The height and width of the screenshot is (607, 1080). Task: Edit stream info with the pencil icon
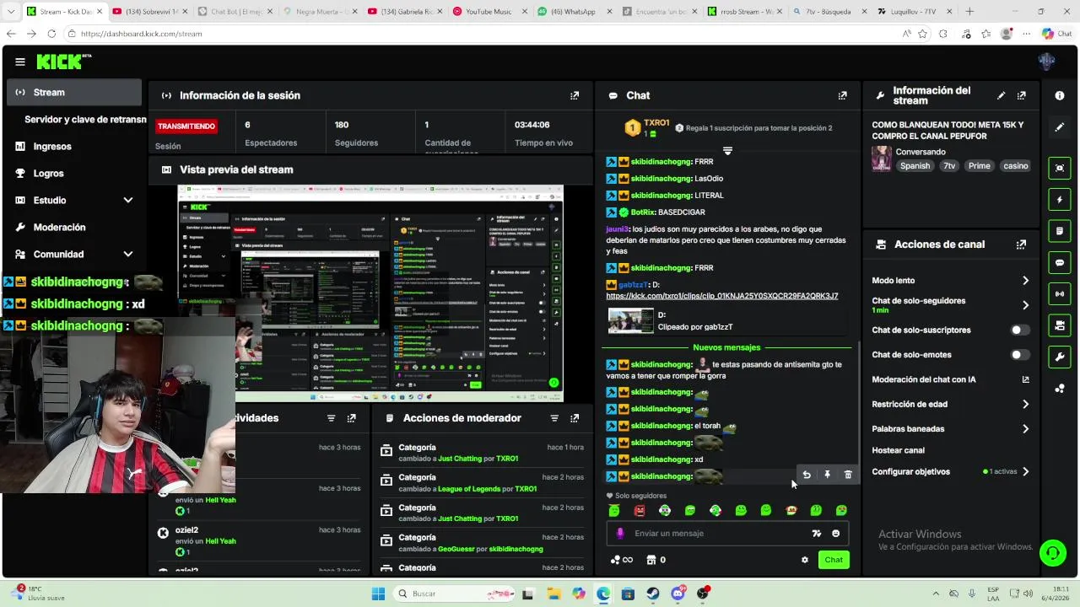click(x=1001, y=95)
